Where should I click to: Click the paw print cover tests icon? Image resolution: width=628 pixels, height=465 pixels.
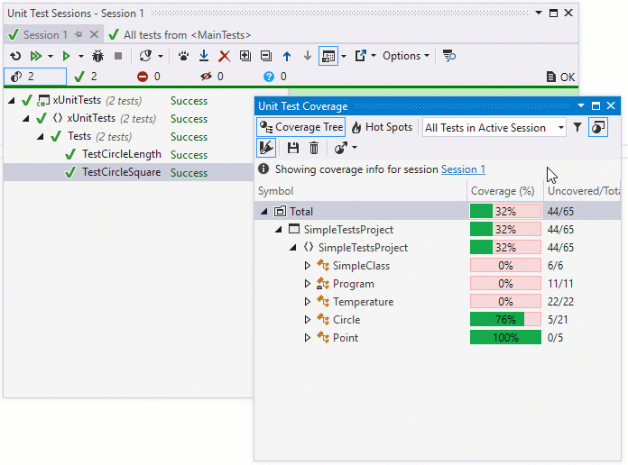pos(183,56)
